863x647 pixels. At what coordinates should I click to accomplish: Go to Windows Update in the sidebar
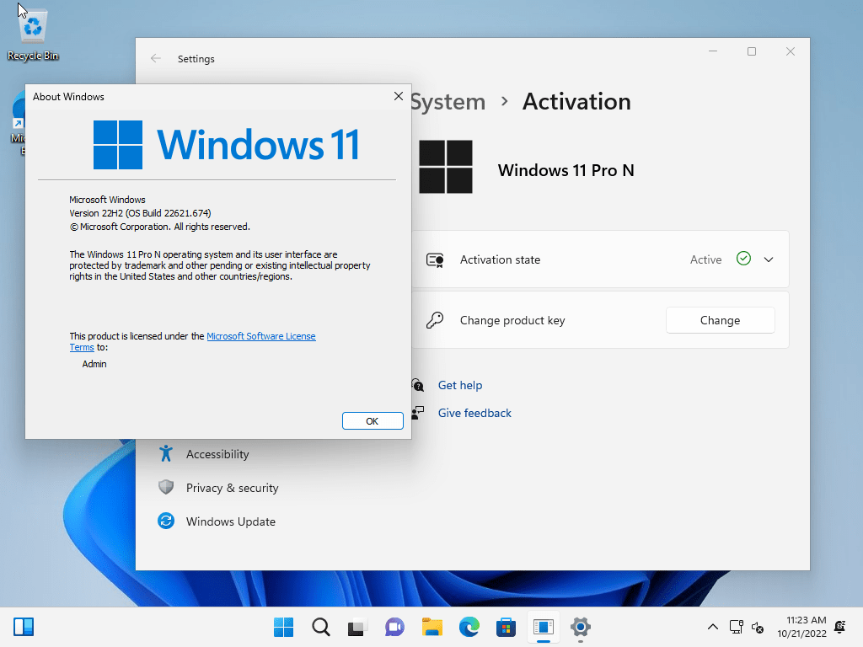[230, 521]
